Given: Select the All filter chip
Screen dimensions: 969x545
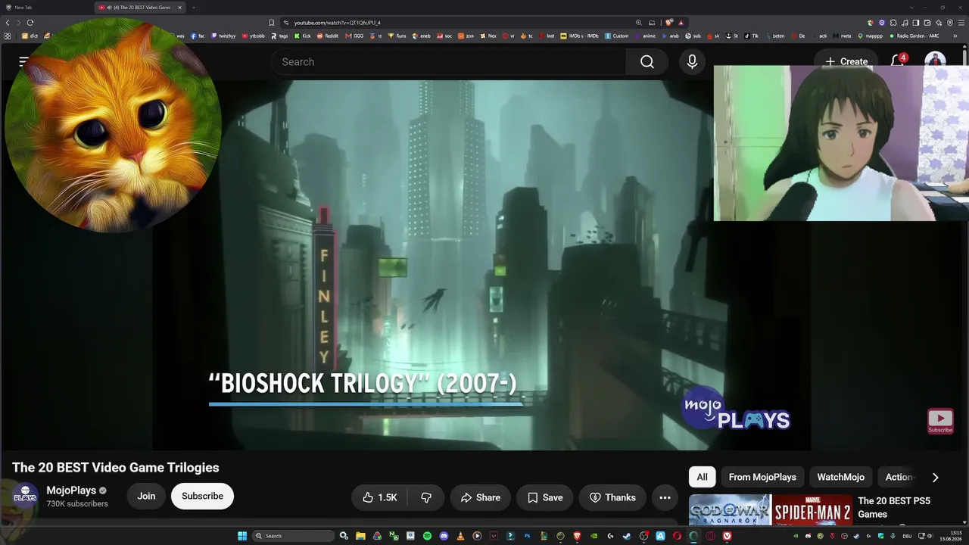Looking at the screenshot, I should tap(702, 477).
